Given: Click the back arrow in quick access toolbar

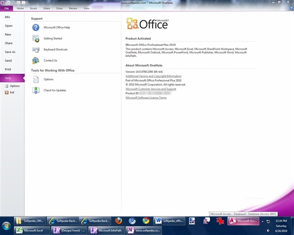Looking at the screenshot, I should coord(9,3).
